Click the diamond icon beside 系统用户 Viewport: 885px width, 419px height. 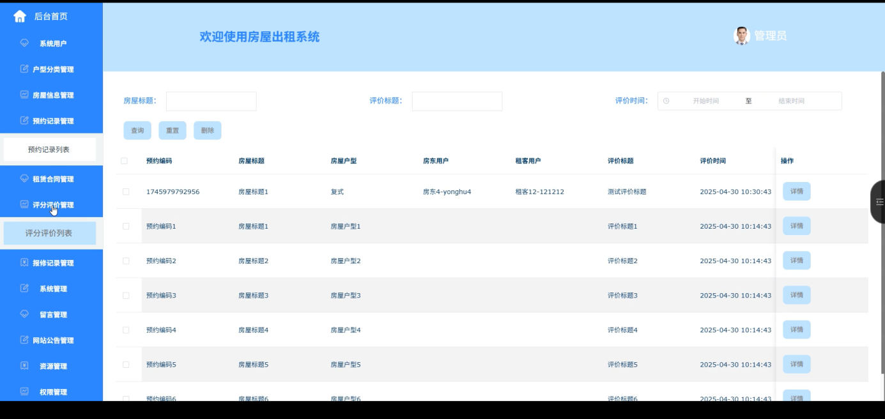(24, 43)
